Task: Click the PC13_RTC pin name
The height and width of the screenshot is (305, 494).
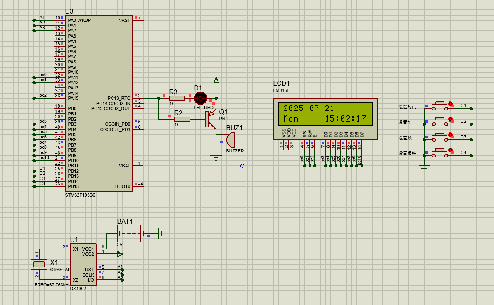Action: click(x=119, y=98)
